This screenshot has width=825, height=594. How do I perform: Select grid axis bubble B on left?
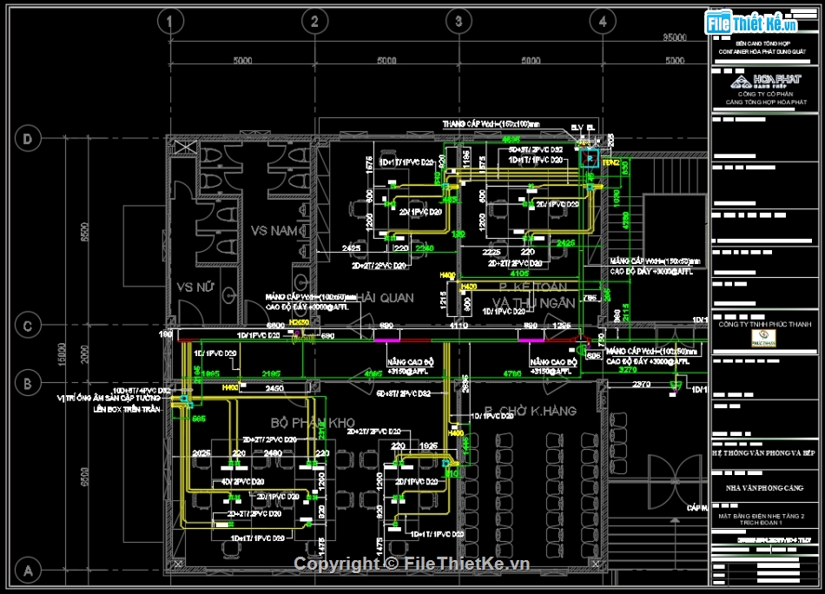tap(29, 383)
